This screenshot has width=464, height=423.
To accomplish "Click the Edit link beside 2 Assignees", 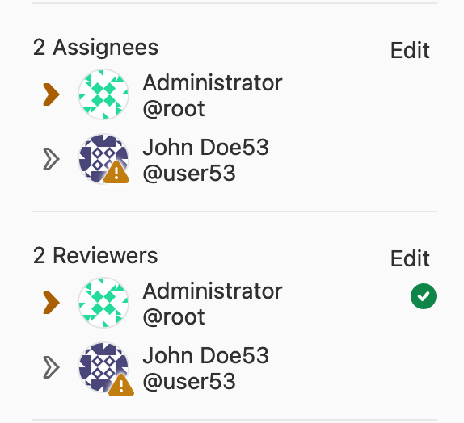I will coord(410,51).
